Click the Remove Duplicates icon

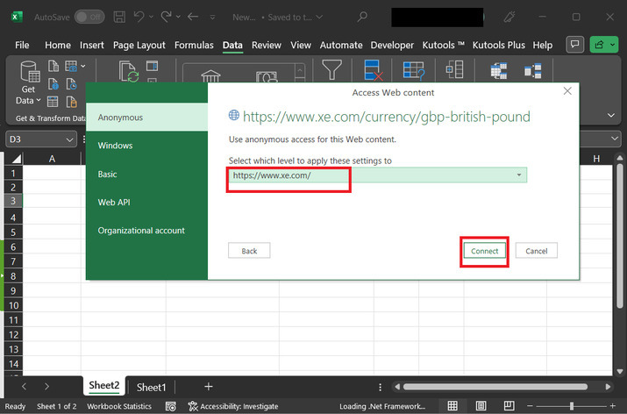374,70
